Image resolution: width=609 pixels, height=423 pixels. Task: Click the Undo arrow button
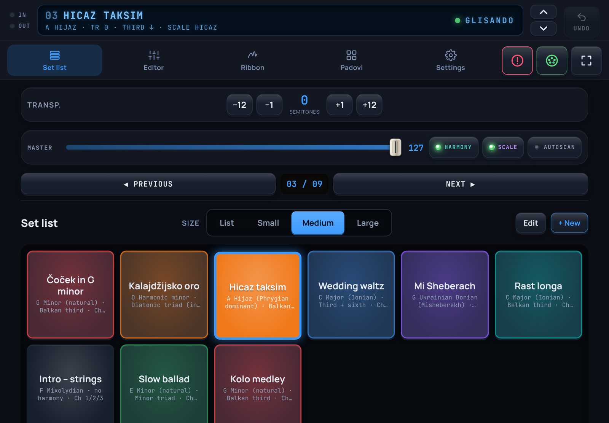581,22
